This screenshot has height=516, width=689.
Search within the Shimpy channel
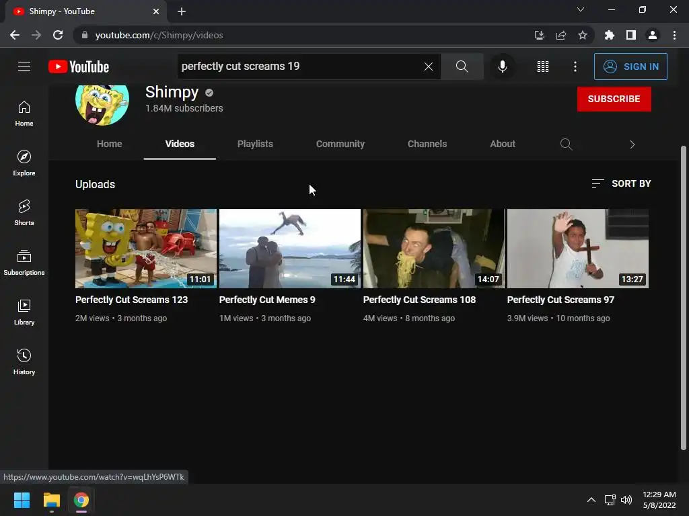[x=566, y=144]
